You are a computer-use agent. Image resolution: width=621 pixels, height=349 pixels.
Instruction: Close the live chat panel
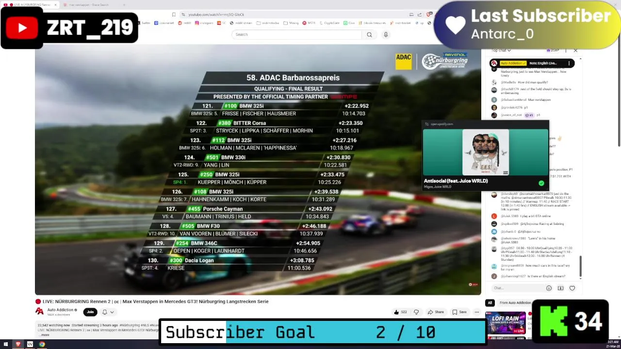(575, 50)
